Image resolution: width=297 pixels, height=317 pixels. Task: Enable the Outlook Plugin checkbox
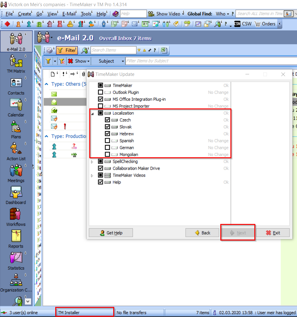pyautogui.click(x=100, y=92)
